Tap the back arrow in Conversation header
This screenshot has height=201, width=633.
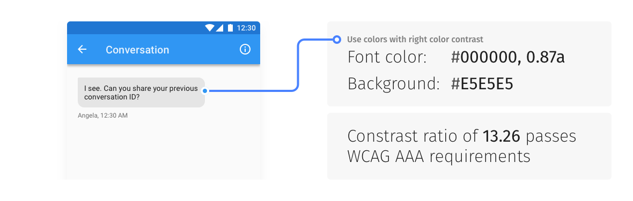click(83, 49)
